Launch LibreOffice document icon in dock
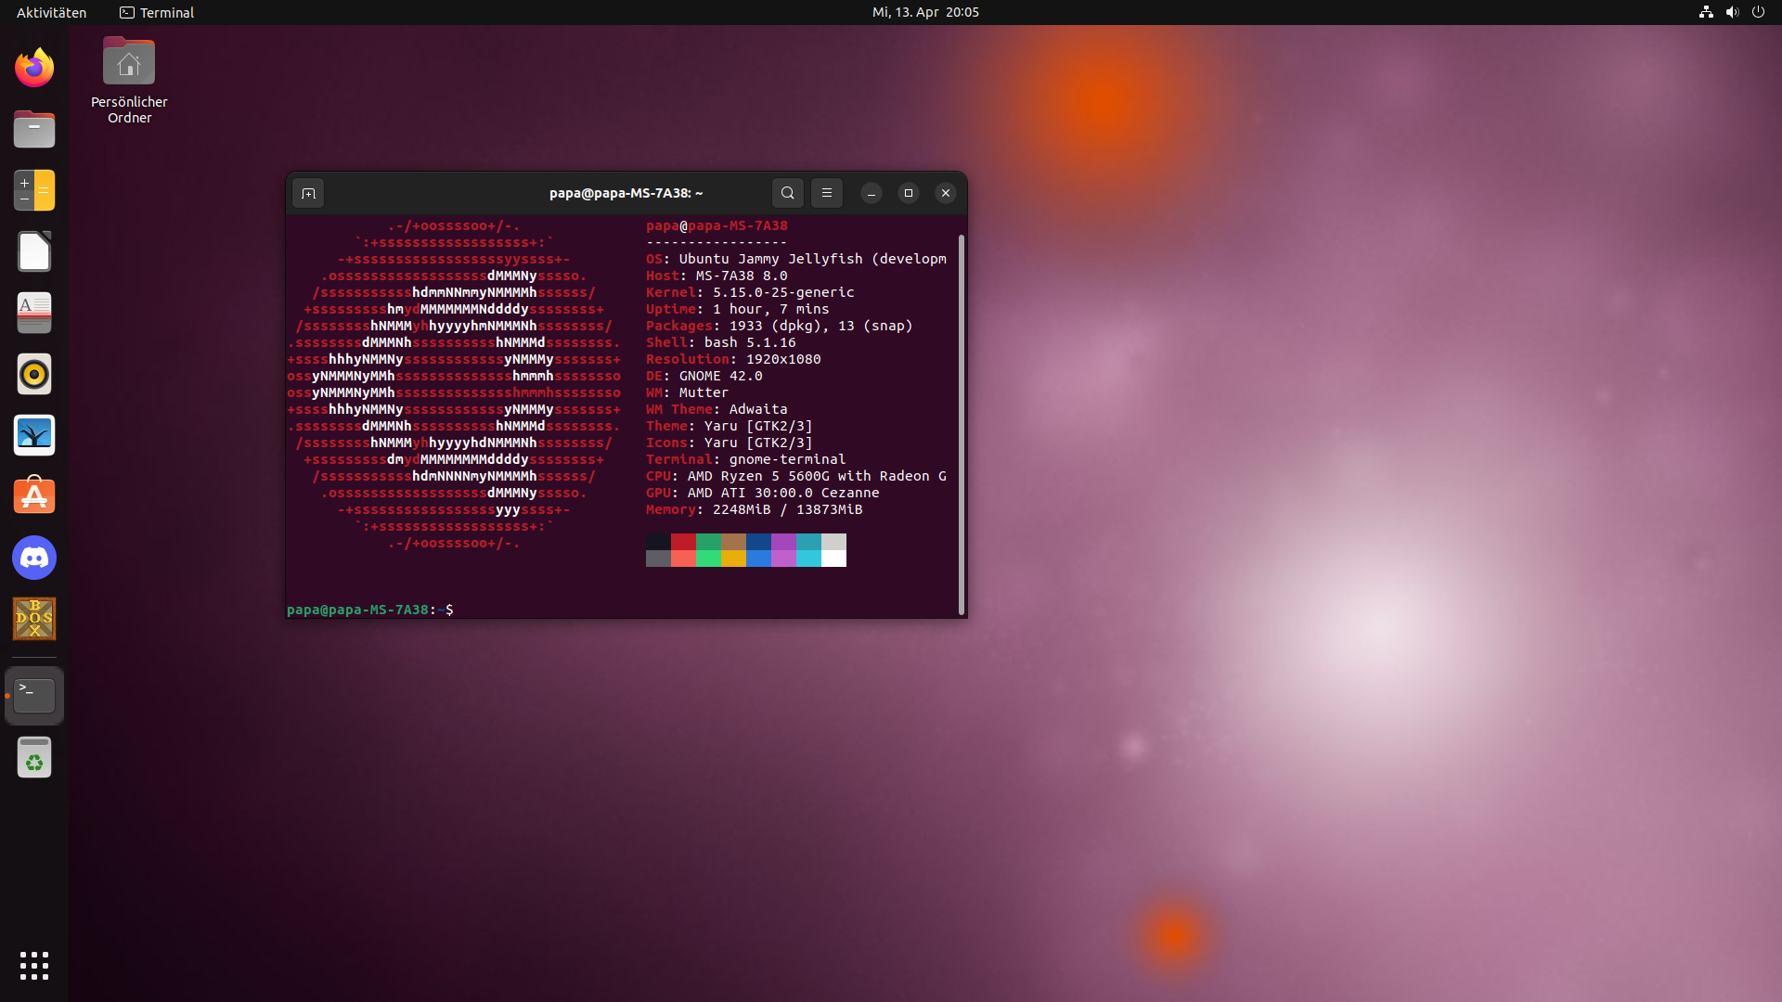Image resolution: width=1782 pixels, height=1002 pixels. [x=34, y=251]
